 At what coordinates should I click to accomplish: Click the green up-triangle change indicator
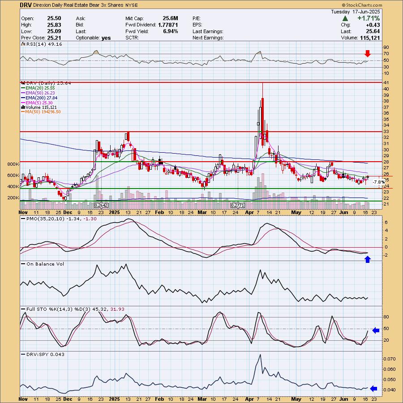pyautogui.click(x=345, y=18)
